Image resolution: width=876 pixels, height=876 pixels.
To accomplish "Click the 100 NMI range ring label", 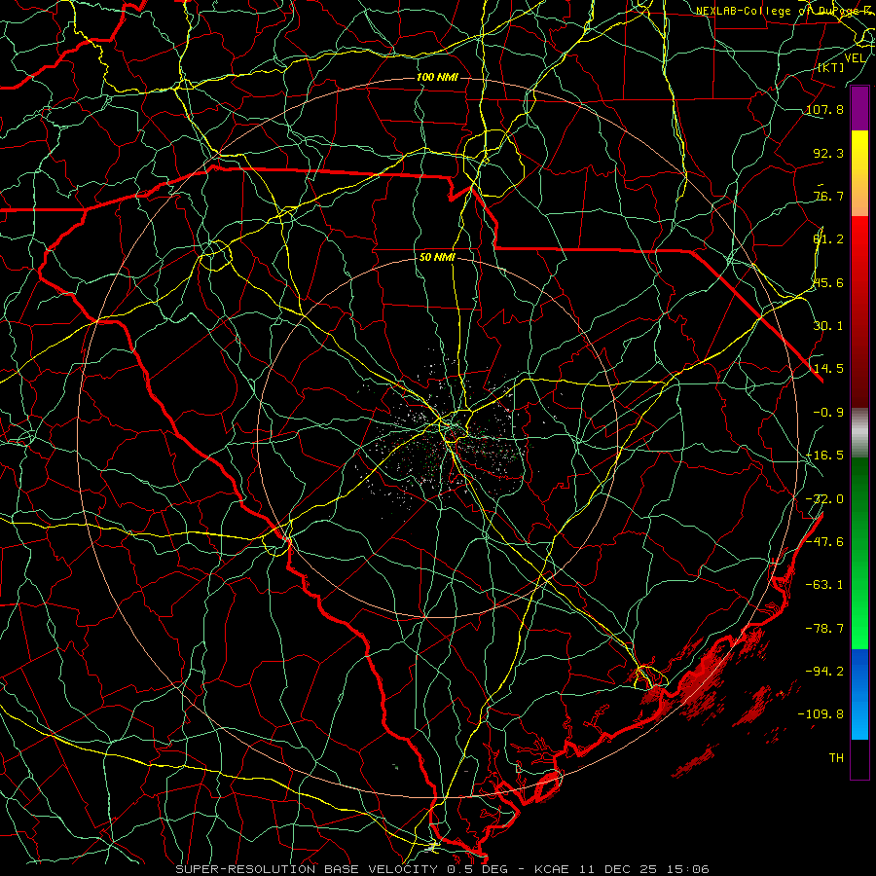I will pyautogui.click(x=437, y=77).
